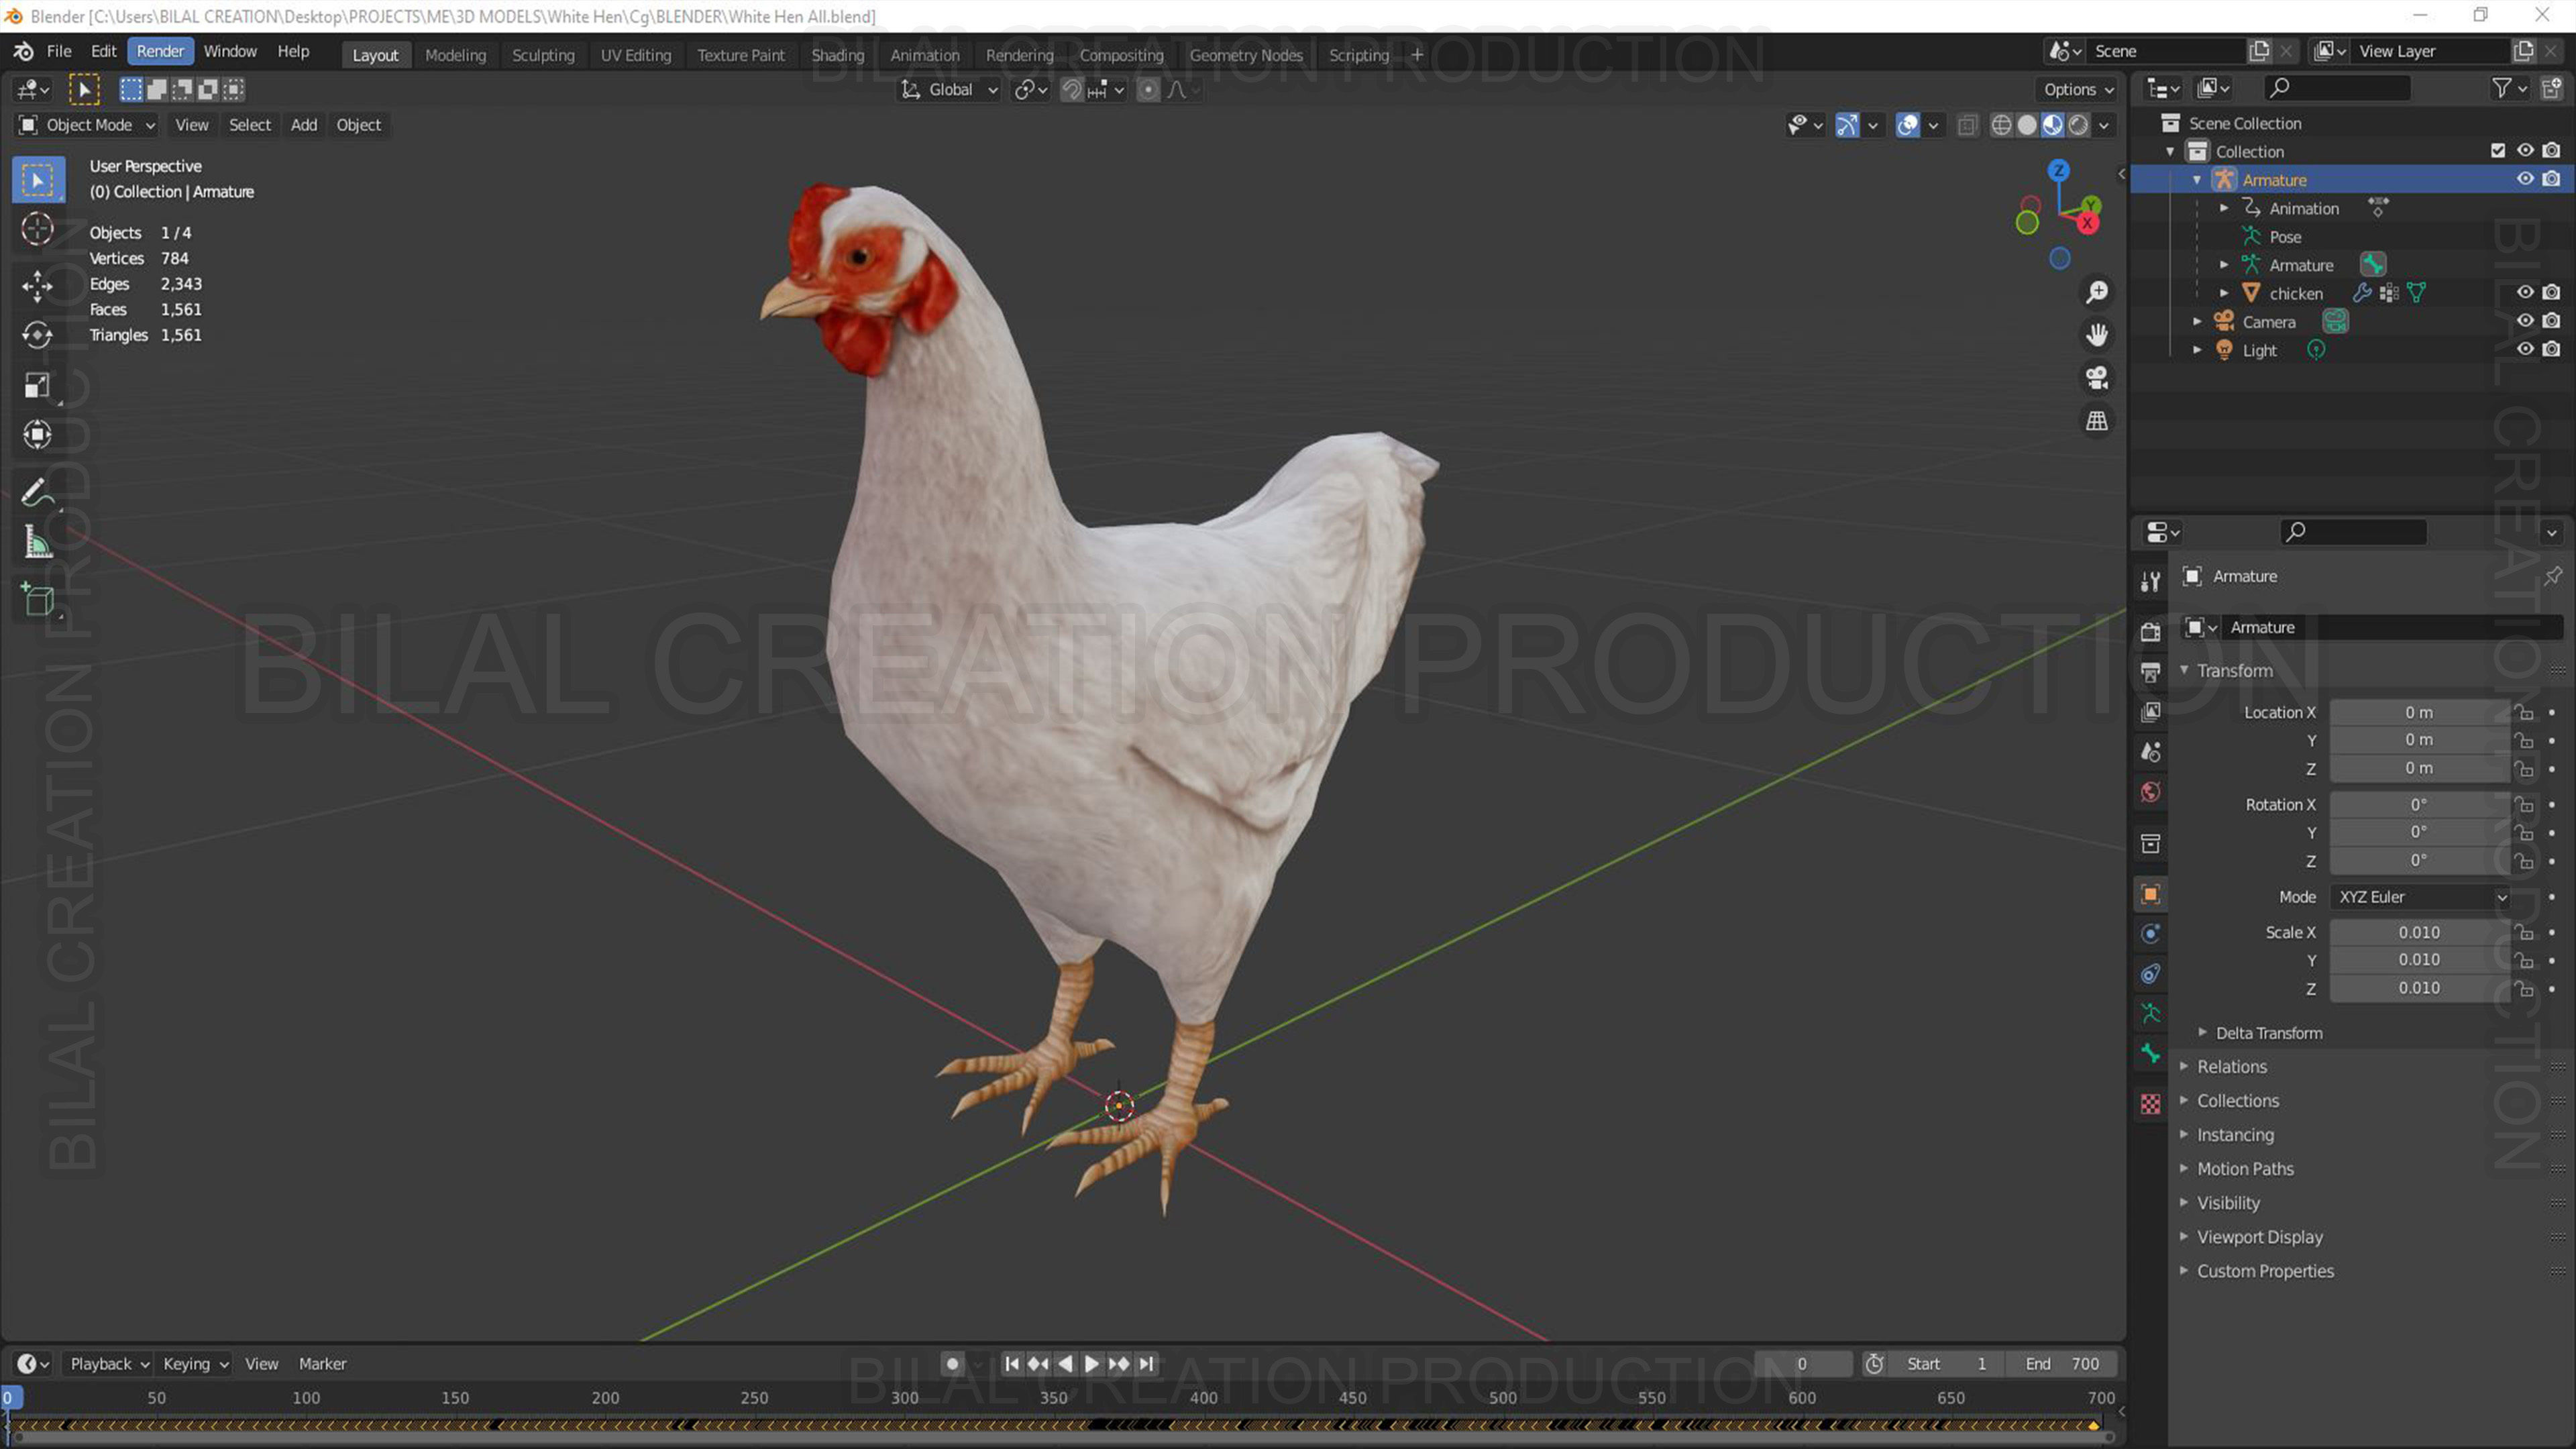Open the Options dropdown in the viewport header

point(2078,90)
